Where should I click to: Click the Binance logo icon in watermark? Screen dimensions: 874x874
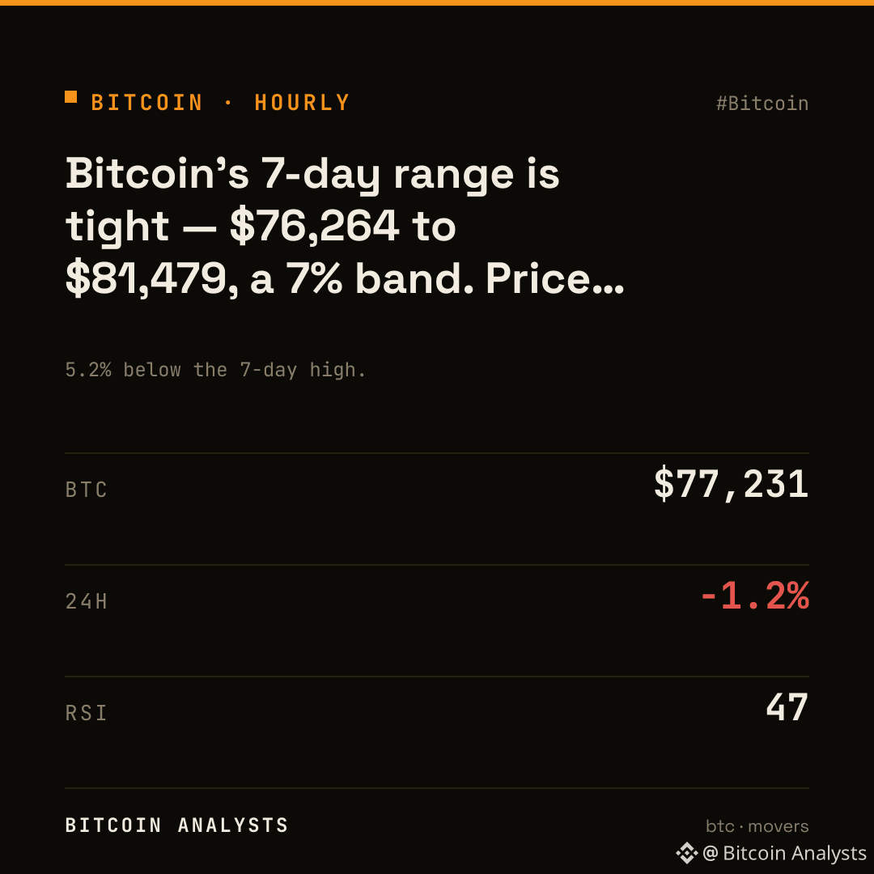click(x=687, y=853)
